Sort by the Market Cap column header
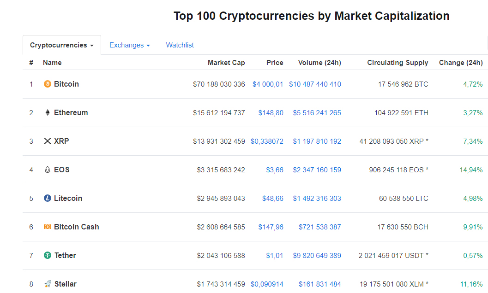The image size is (488, 293). [226, 63]
